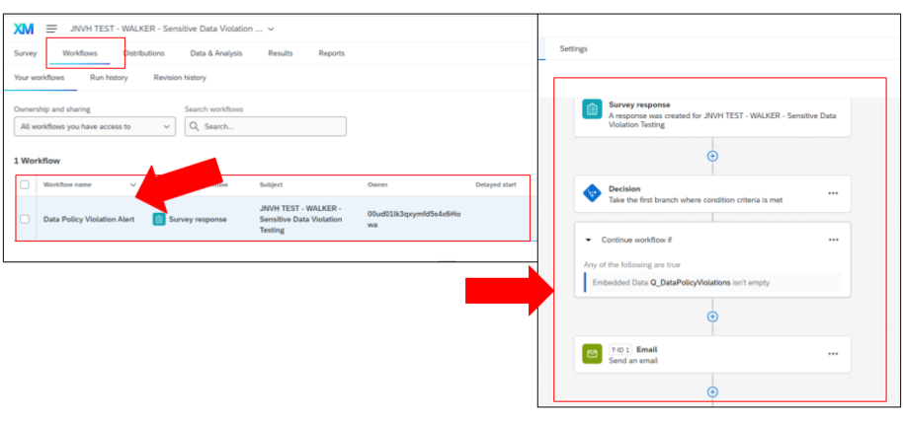
Task: Click the Search workflows input field
Action: [x=266, y=126]
